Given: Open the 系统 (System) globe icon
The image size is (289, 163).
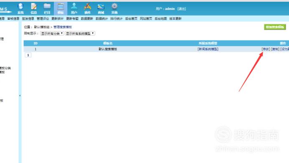Looking at the screenshot, I should click(x=20, y=8).
